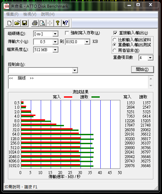Minimize the ATTO Disk Benchmark window

[129, 5]
